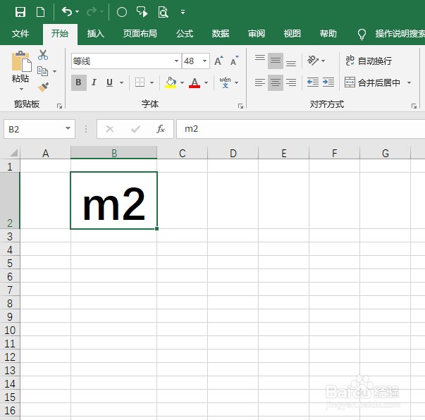Open fill color dropdown arrow
425x420 pixels.
[182, 82]
